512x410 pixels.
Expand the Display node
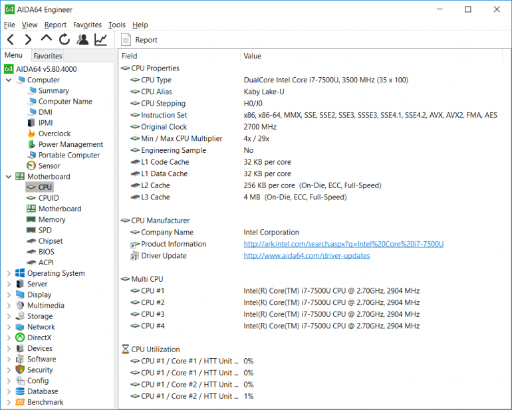(x=9, y=295)
